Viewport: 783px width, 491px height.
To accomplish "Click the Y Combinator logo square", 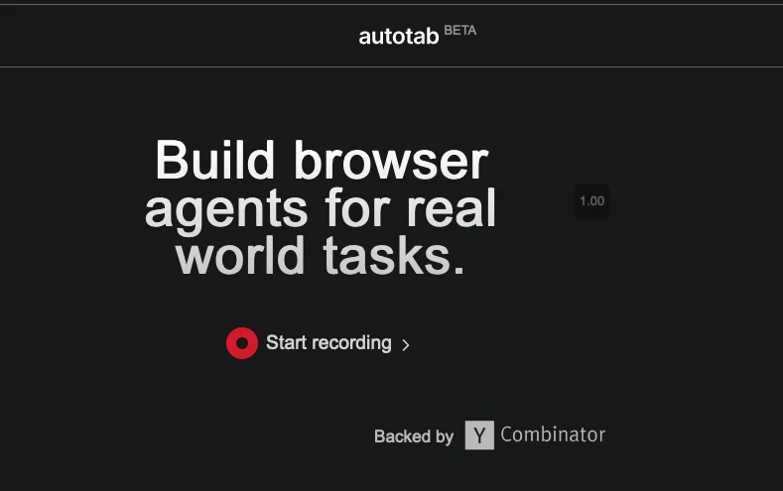I will click(x=479, y=434).
